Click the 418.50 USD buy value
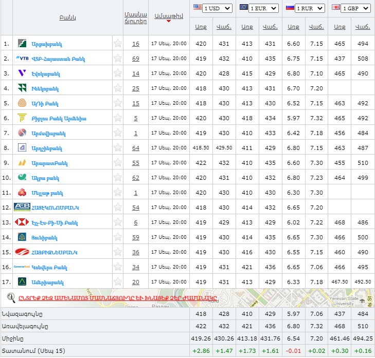This screenshot has height=358, width=375. tap(201, 148)
